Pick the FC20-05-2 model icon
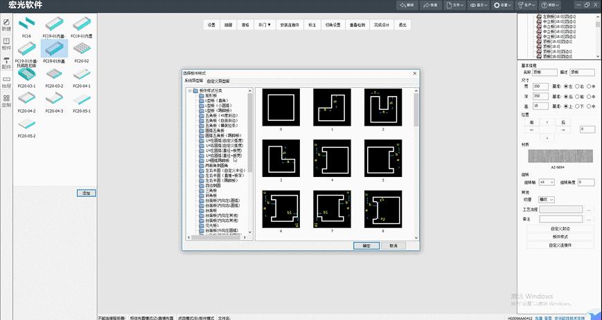 [26, 124]
